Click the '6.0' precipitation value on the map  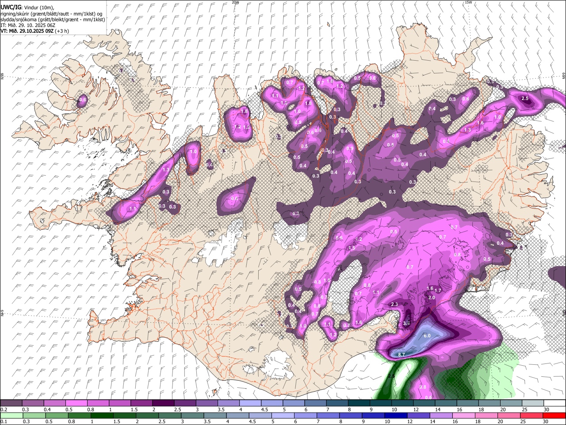pyautogui.click(x=427, y=336)
